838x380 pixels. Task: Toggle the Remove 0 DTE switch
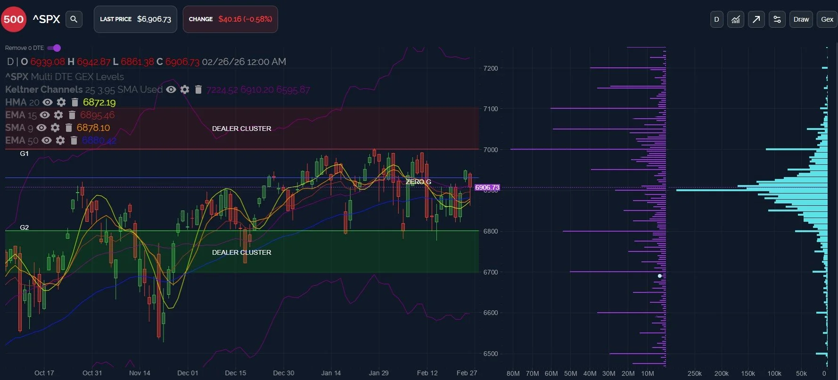pos(54,48)
